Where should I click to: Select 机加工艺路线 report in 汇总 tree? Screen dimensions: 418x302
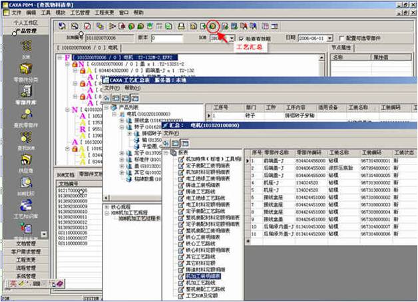point(200,282)
